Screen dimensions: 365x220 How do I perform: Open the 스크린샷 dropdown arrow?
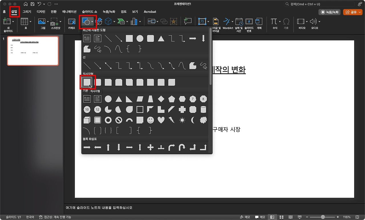point(60,21)
